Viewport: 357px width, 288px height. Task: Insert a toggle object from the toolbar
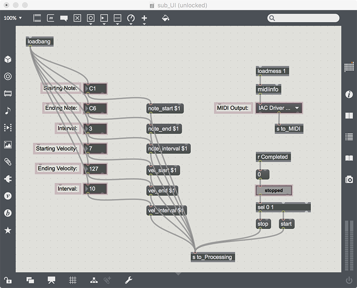[77, 18]
